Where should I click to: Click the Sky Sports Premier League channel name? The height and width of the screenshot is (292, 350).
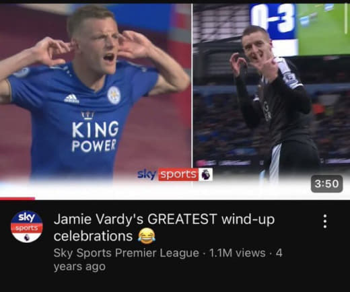127,253
